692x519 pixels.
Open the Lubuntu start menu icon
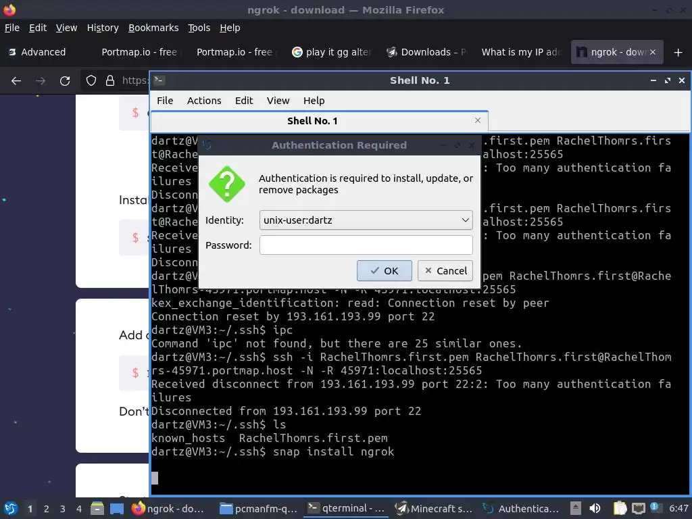tap(10, 508)
